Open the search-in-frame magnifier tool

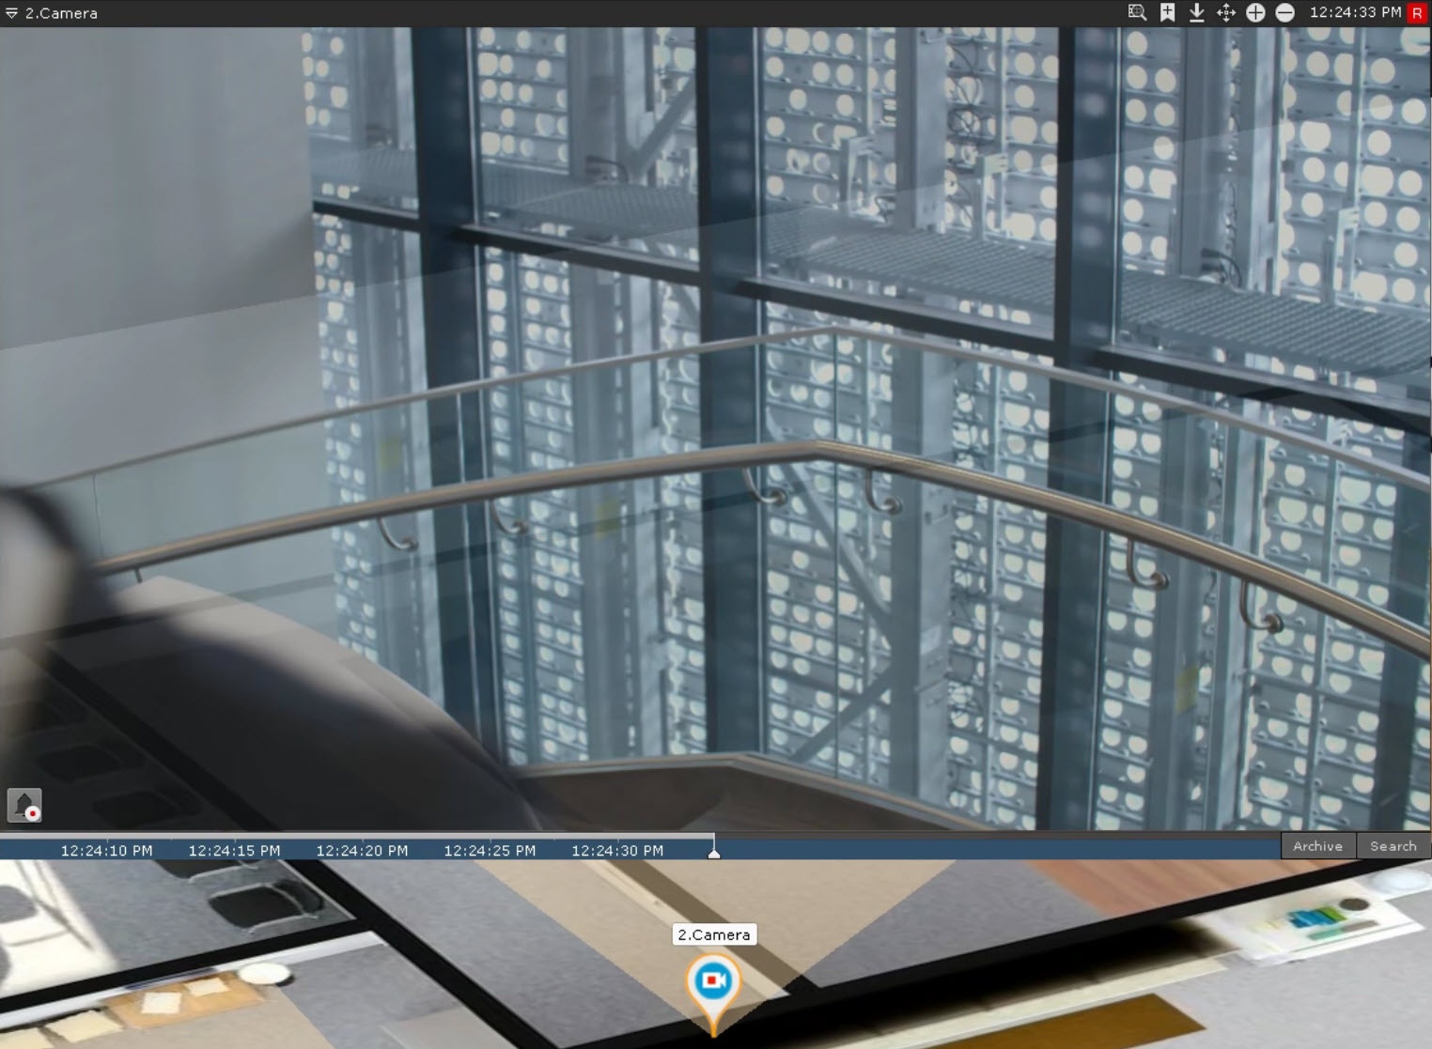pyautogui.click(x=1137, y=13)
